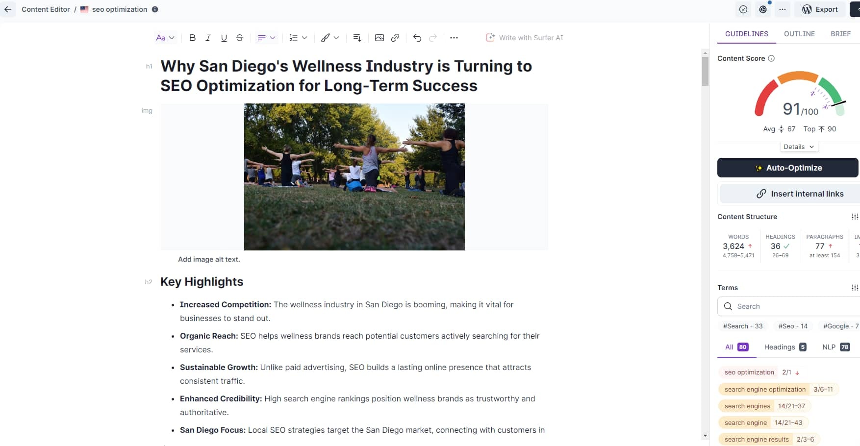Image resolution: width=860 pixels, height=446 pixels.
Task: Switch to the OUTLINE tab
Action: pos(799,34)
